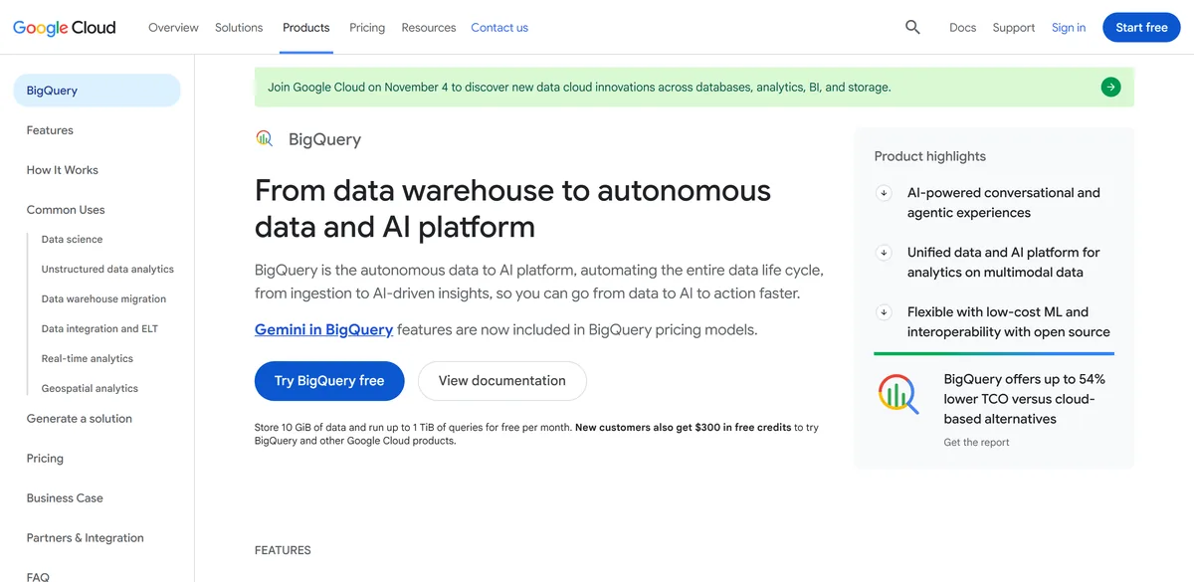The image size is (1194, 582).
Task: Click the Product highlights heading
Action: pos(930,156)
